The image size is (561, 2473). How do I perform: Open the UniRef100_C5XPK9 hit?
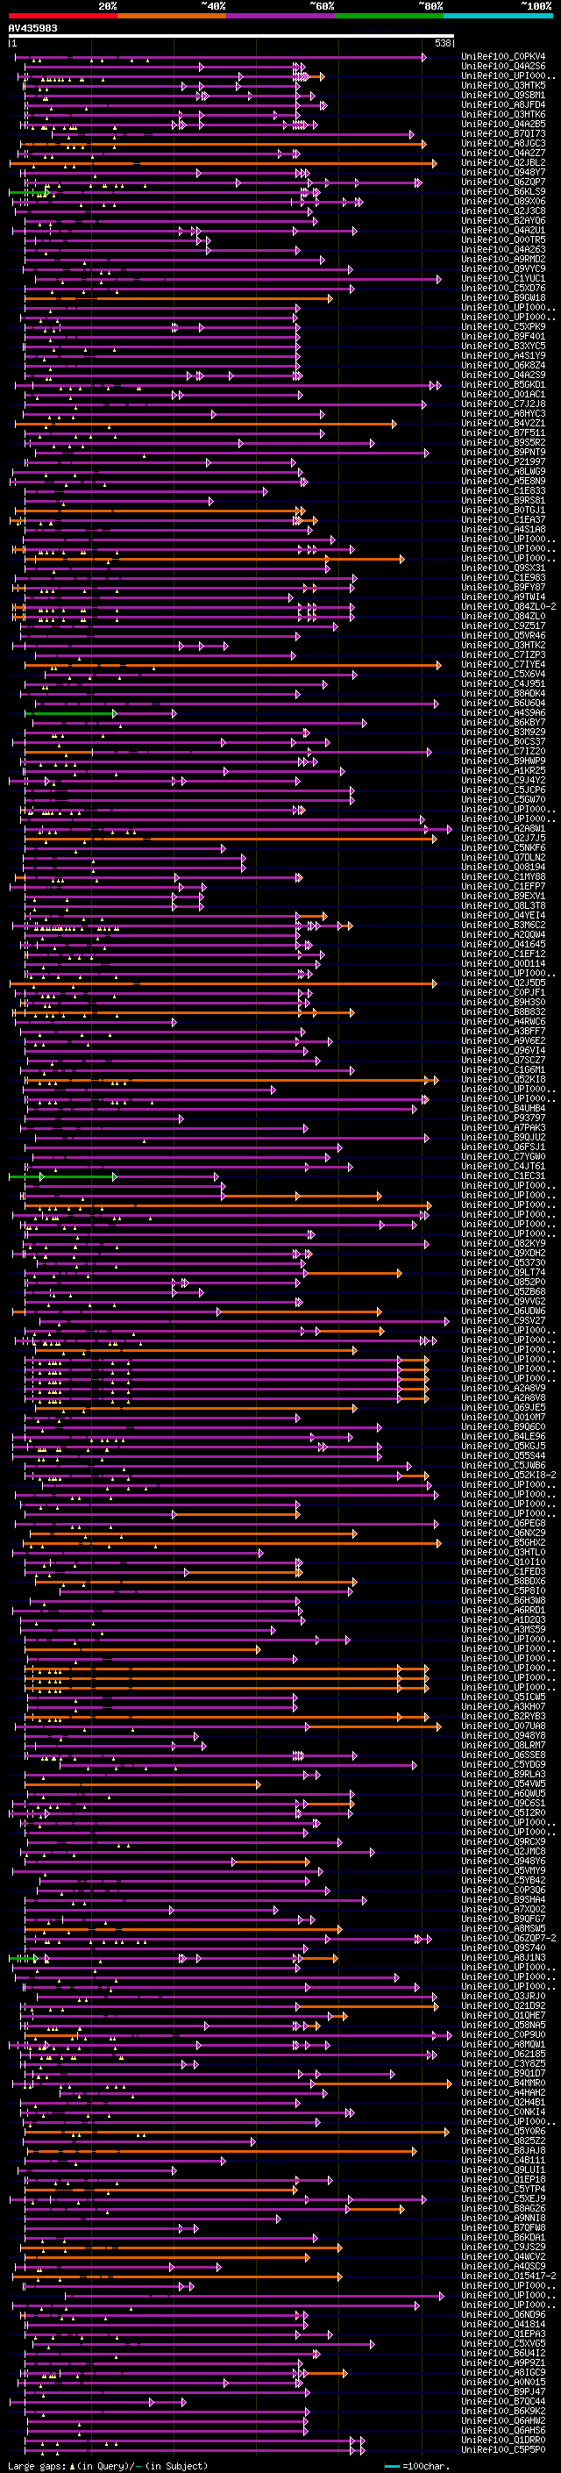click(503, 326)
